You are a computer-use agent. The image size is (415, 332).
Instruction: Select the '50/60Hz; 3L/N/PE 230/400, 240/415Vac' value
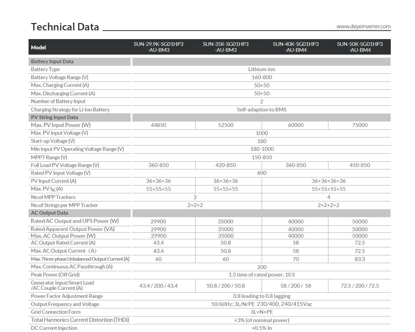(262, 304)
